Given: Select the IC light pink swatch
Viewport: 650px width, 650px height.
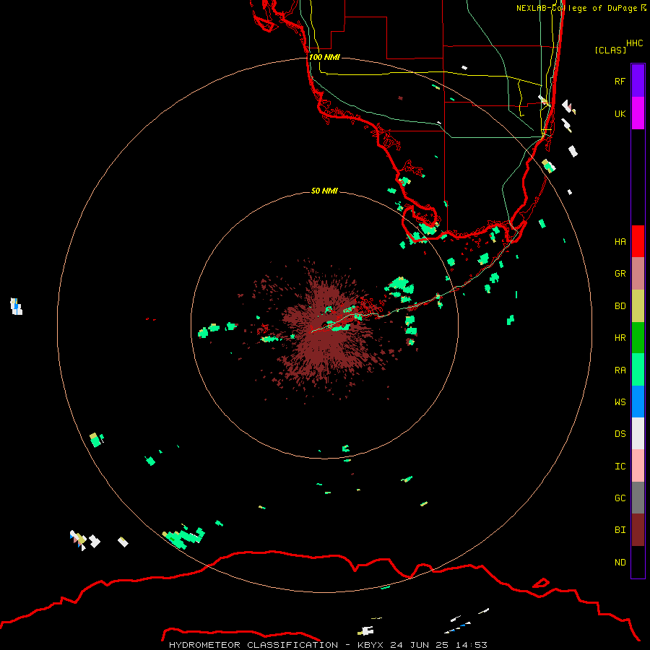Looking at the screenshot, I should [x=638, y=466].
